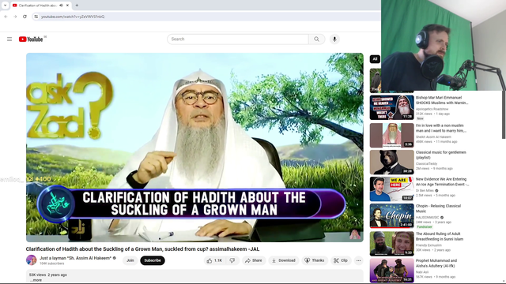Viewport: 506px width, 284px height.
Task: Expand description with ...more
Action: tap(36, 280)
